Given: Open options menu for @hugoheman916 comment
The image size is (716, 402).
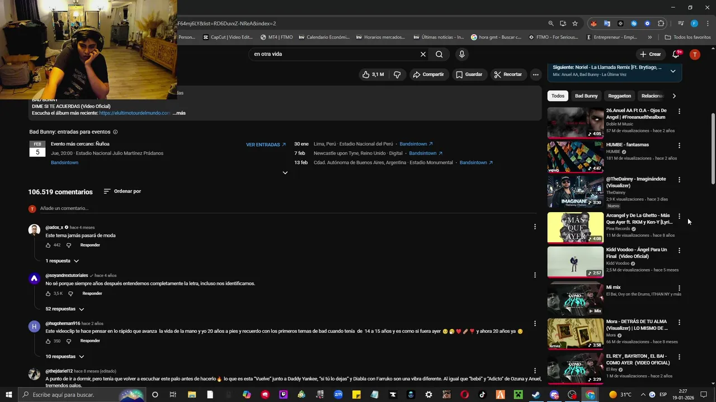Looking at the screenshot, I should click(x=535, y=323).
